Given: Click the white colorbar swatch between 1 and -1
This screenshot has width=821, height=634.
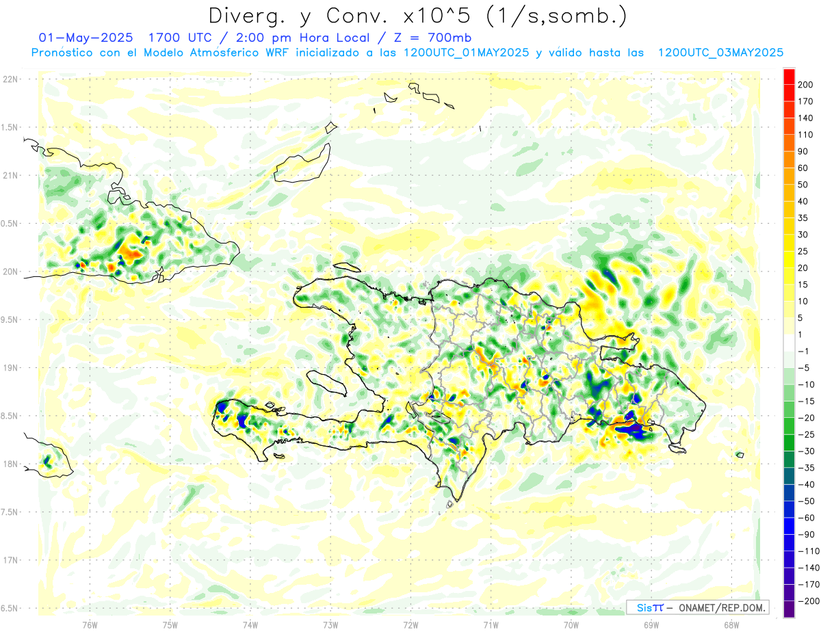Looking at the screenshot, I should 789,343.
